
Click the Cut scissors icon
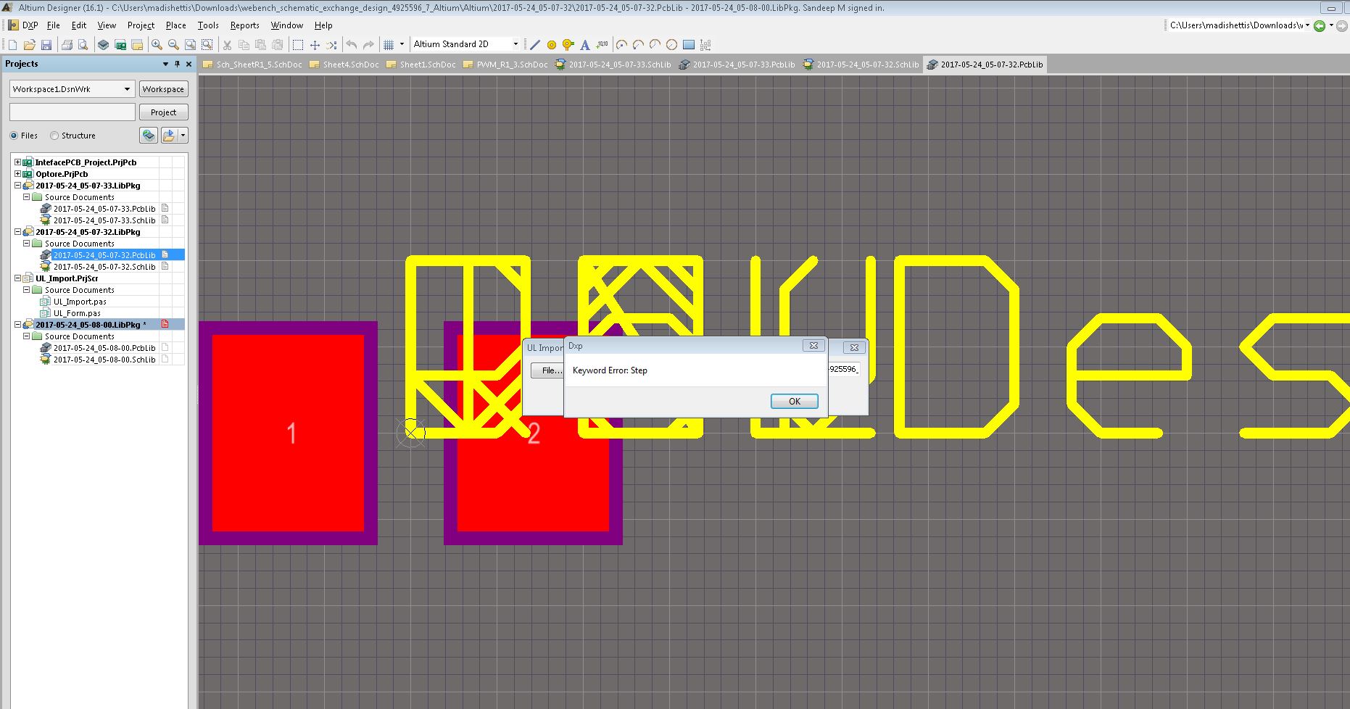pyautogui.click(x=227, y=45)
